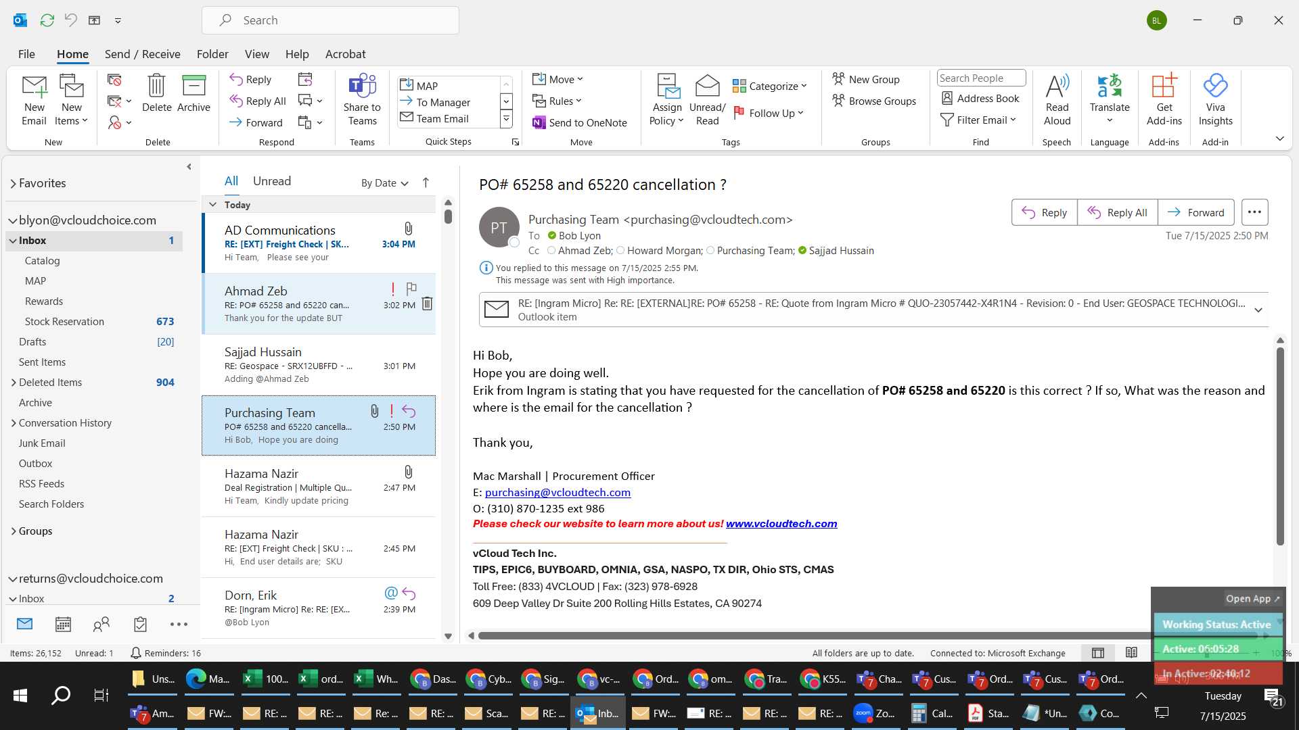Switch to People view icon
This screenshot has height=730, width=1299.
[x=101, y=624]
